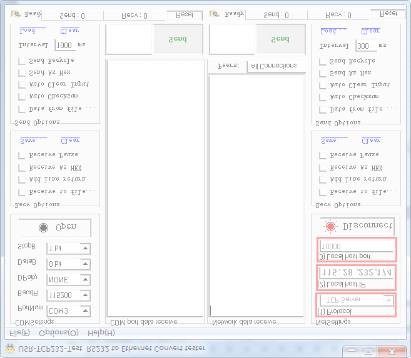Viewport: 411px width, 358px height.
Task: Click Save link in network Recv Options
Action: click(x=334, y=141)
